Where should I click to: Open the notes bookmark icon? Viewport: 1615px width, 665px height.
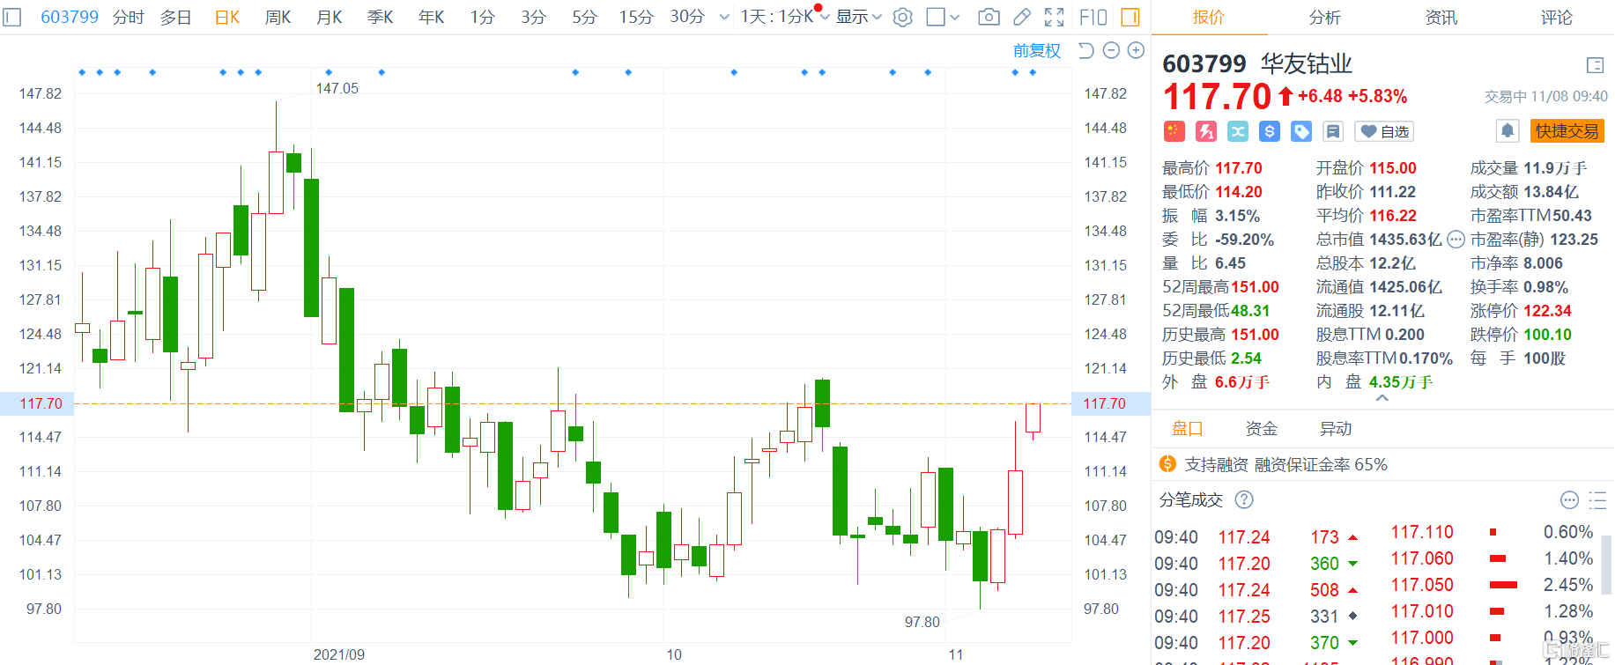(1333, 131)
